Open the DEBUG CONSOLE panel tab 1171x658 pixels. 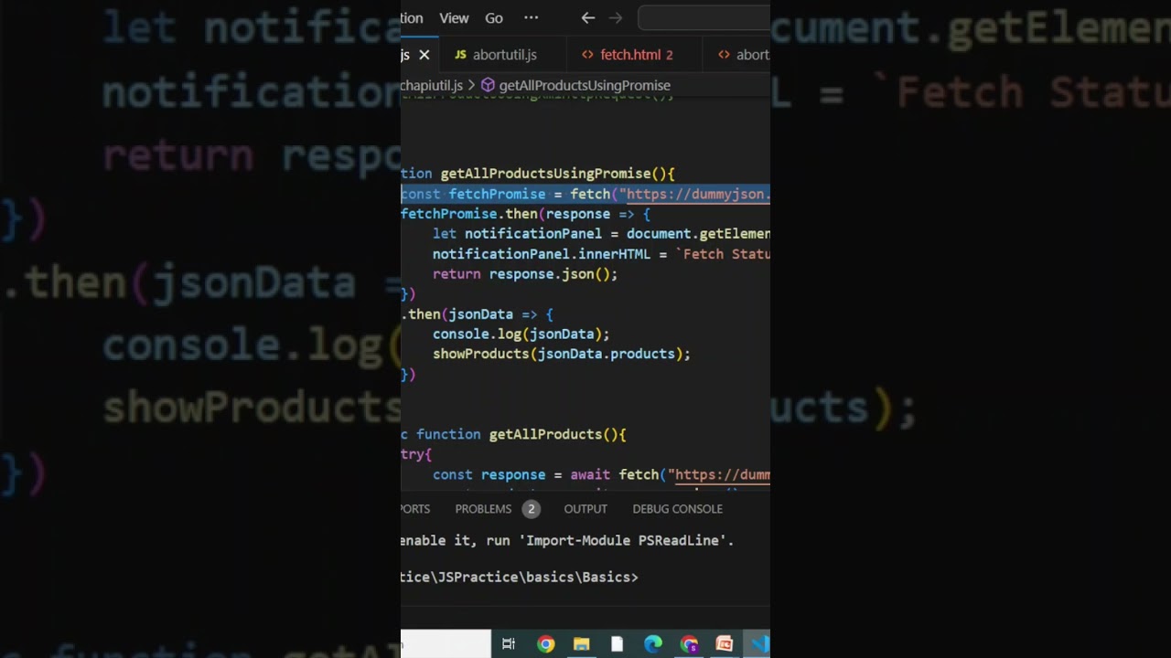(677, 509)
